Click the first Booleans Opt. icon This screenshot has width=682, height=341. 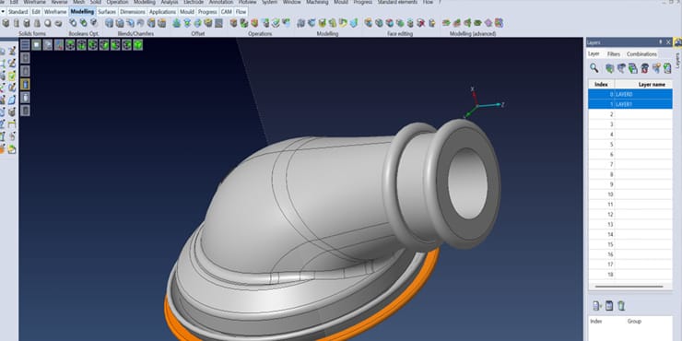click(73, 23)
